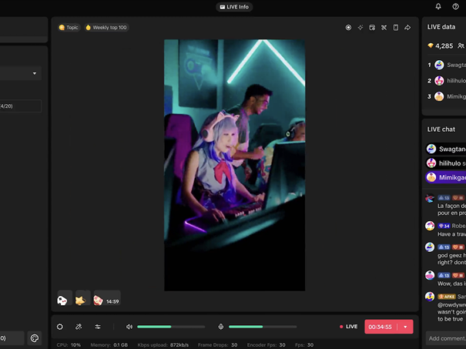
Task: Open the color palette icon
Action: [35, 338]
